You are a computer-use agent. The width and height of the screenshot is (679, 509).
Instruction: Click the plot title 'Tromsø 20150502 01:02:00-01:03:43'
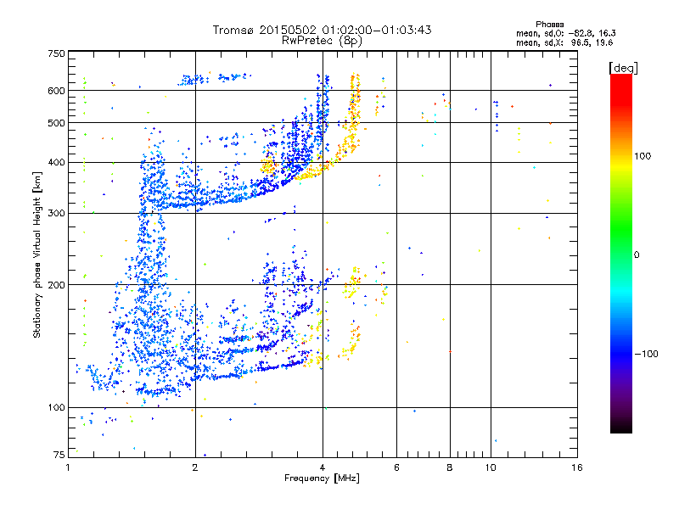point(322,30)
